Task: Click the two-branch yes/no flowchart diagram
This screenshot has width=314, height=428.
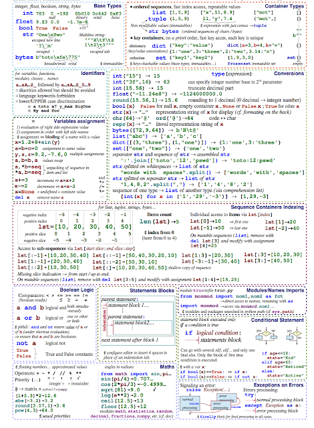Action: pyautogui.click(x=266, y=334)
